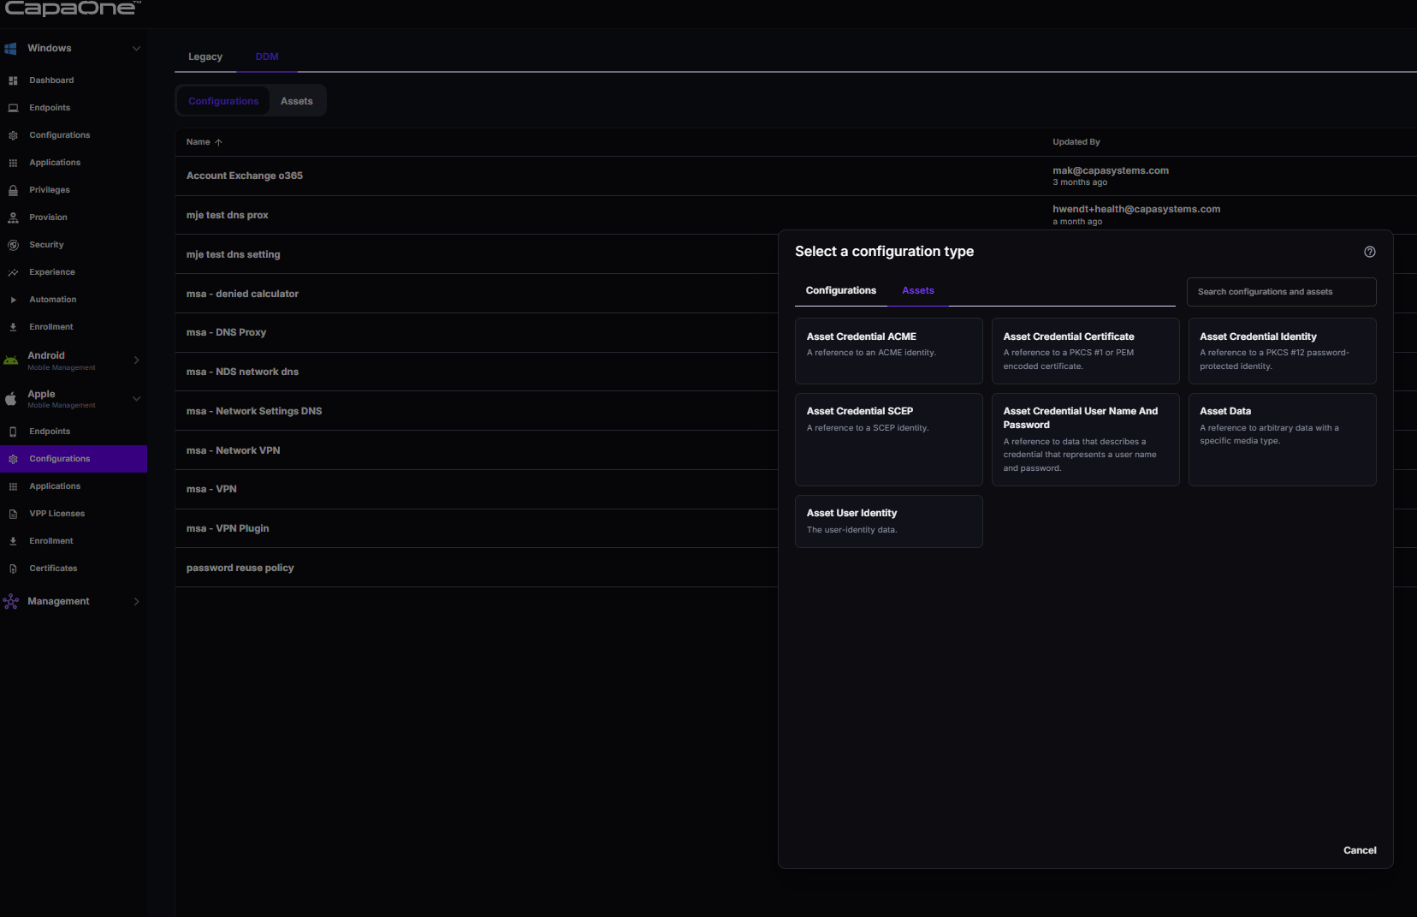Viewport: 1417px width, 917px height.
Task: Choose the Asset Data card
Action: [1282, 439]
